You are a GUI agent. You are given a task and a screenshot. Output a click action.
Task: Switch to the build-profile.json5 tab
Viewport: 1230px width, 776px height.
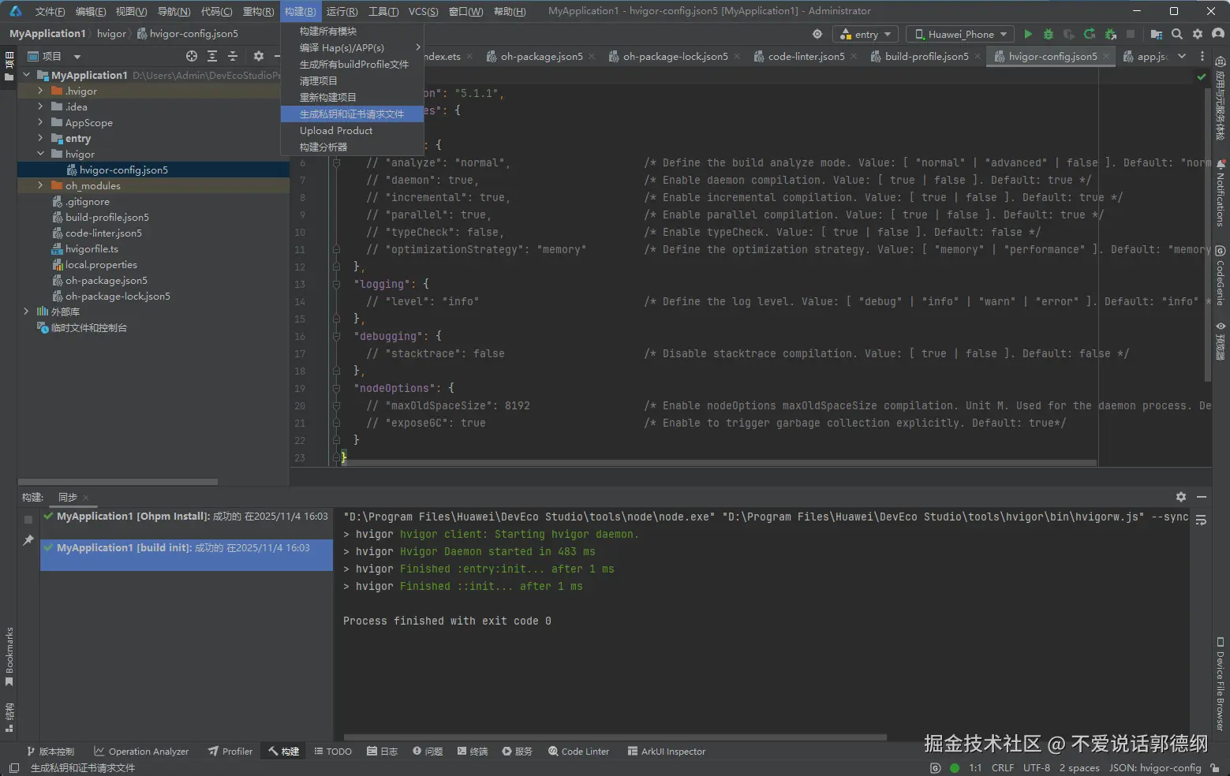[926, 56]
